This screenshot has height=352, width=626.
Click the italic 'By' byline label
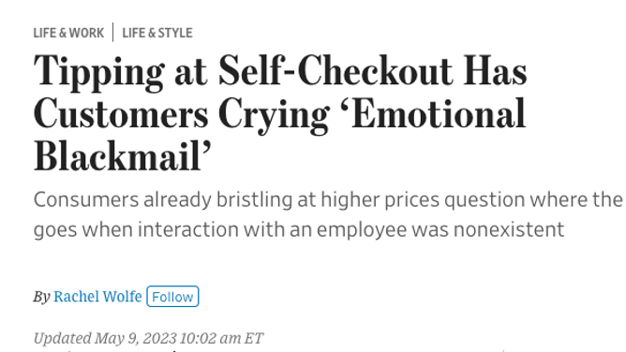[41, 297]
